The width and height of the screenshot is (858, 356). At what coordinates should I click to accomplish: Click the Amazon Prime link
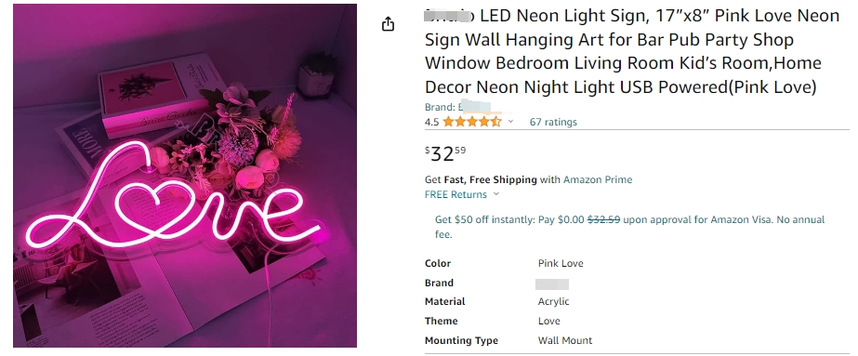(x=598, y=179)
